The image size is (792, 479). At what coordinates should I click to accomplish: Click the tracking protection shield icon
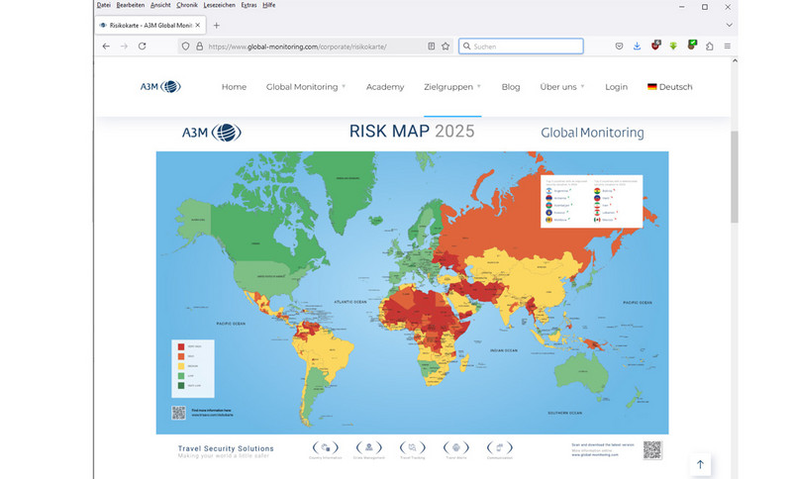tap(184, 47)
